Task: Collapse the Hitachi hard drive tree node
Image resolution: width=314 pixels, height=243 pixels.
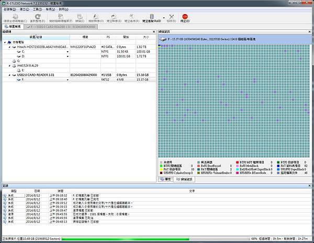Action: click(x=9, y=47)
